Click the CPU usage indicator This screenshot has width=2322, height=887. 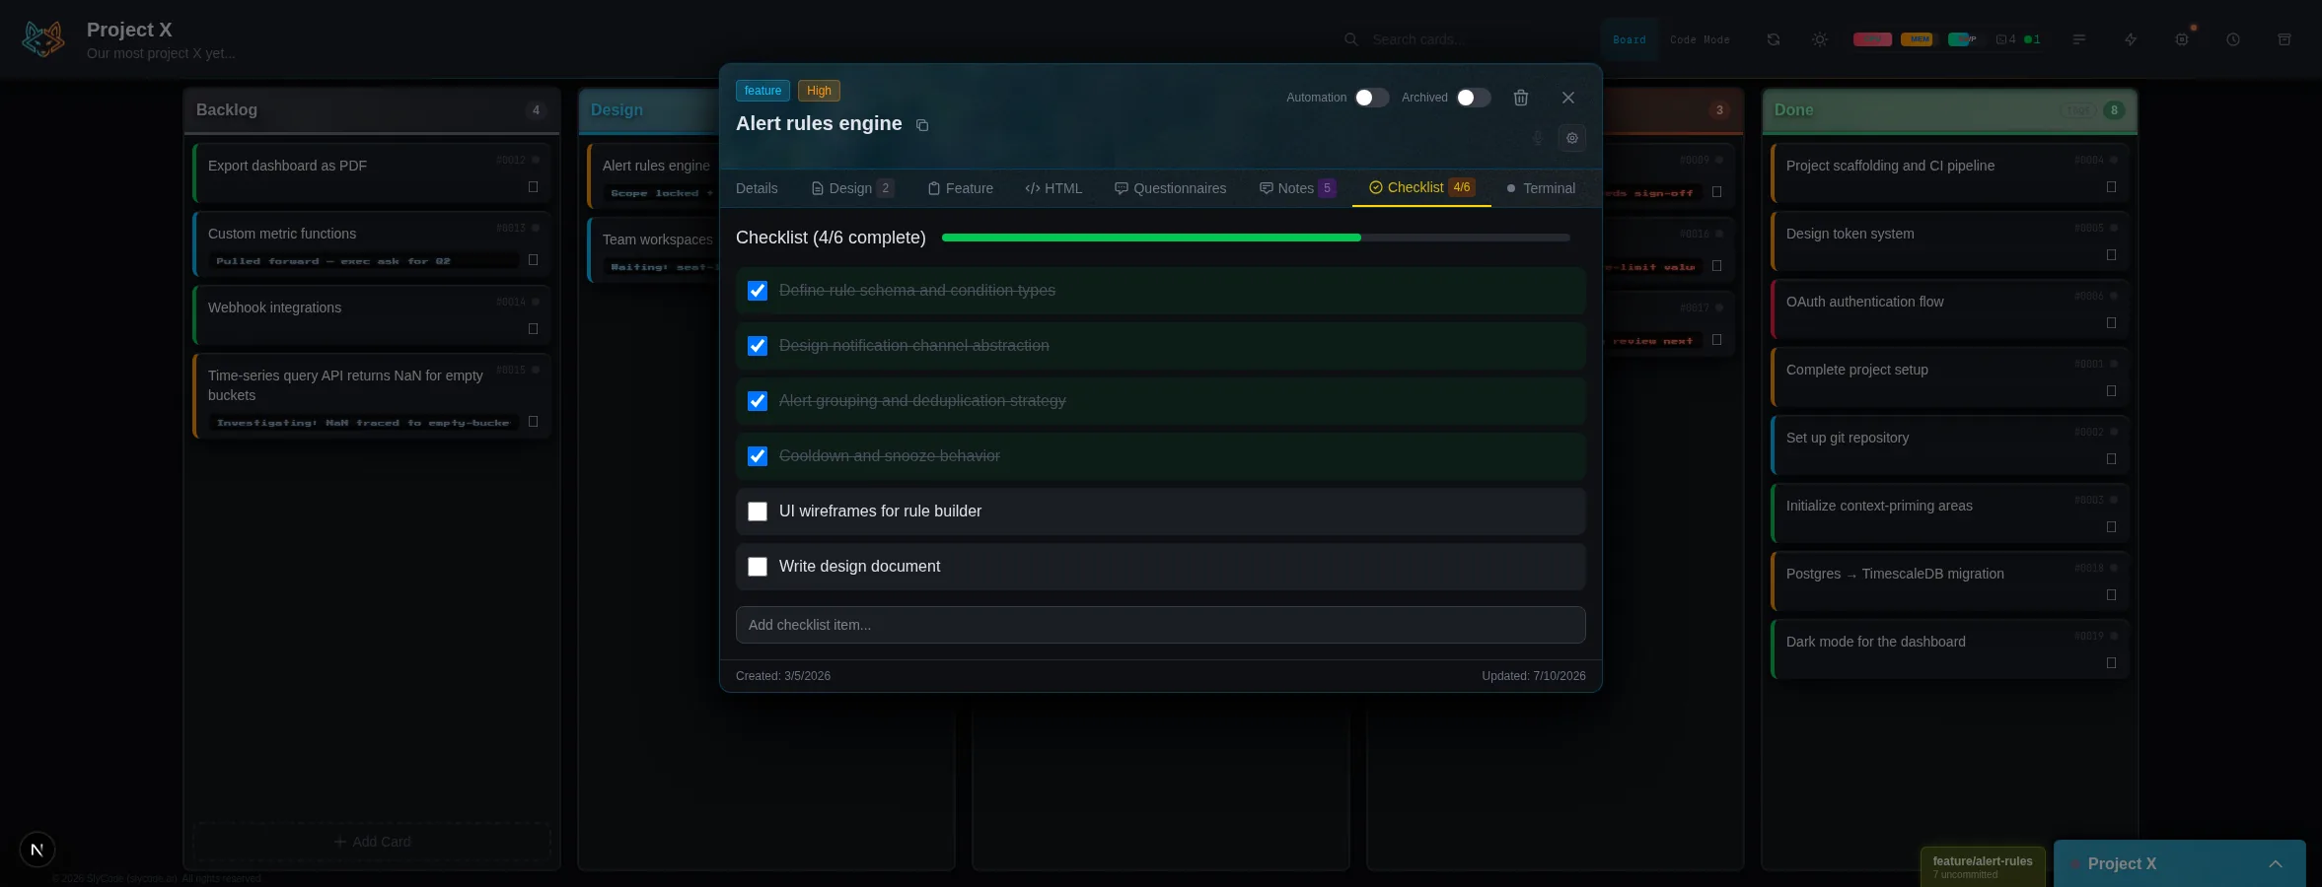[x=1872, y=39]
